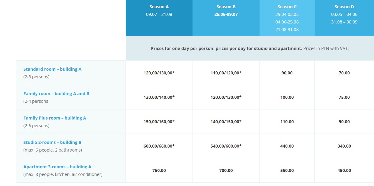374x186 pixels.
Task: Open the Studio 2-rooms – building B link
Action: click(x=52, y=142)
